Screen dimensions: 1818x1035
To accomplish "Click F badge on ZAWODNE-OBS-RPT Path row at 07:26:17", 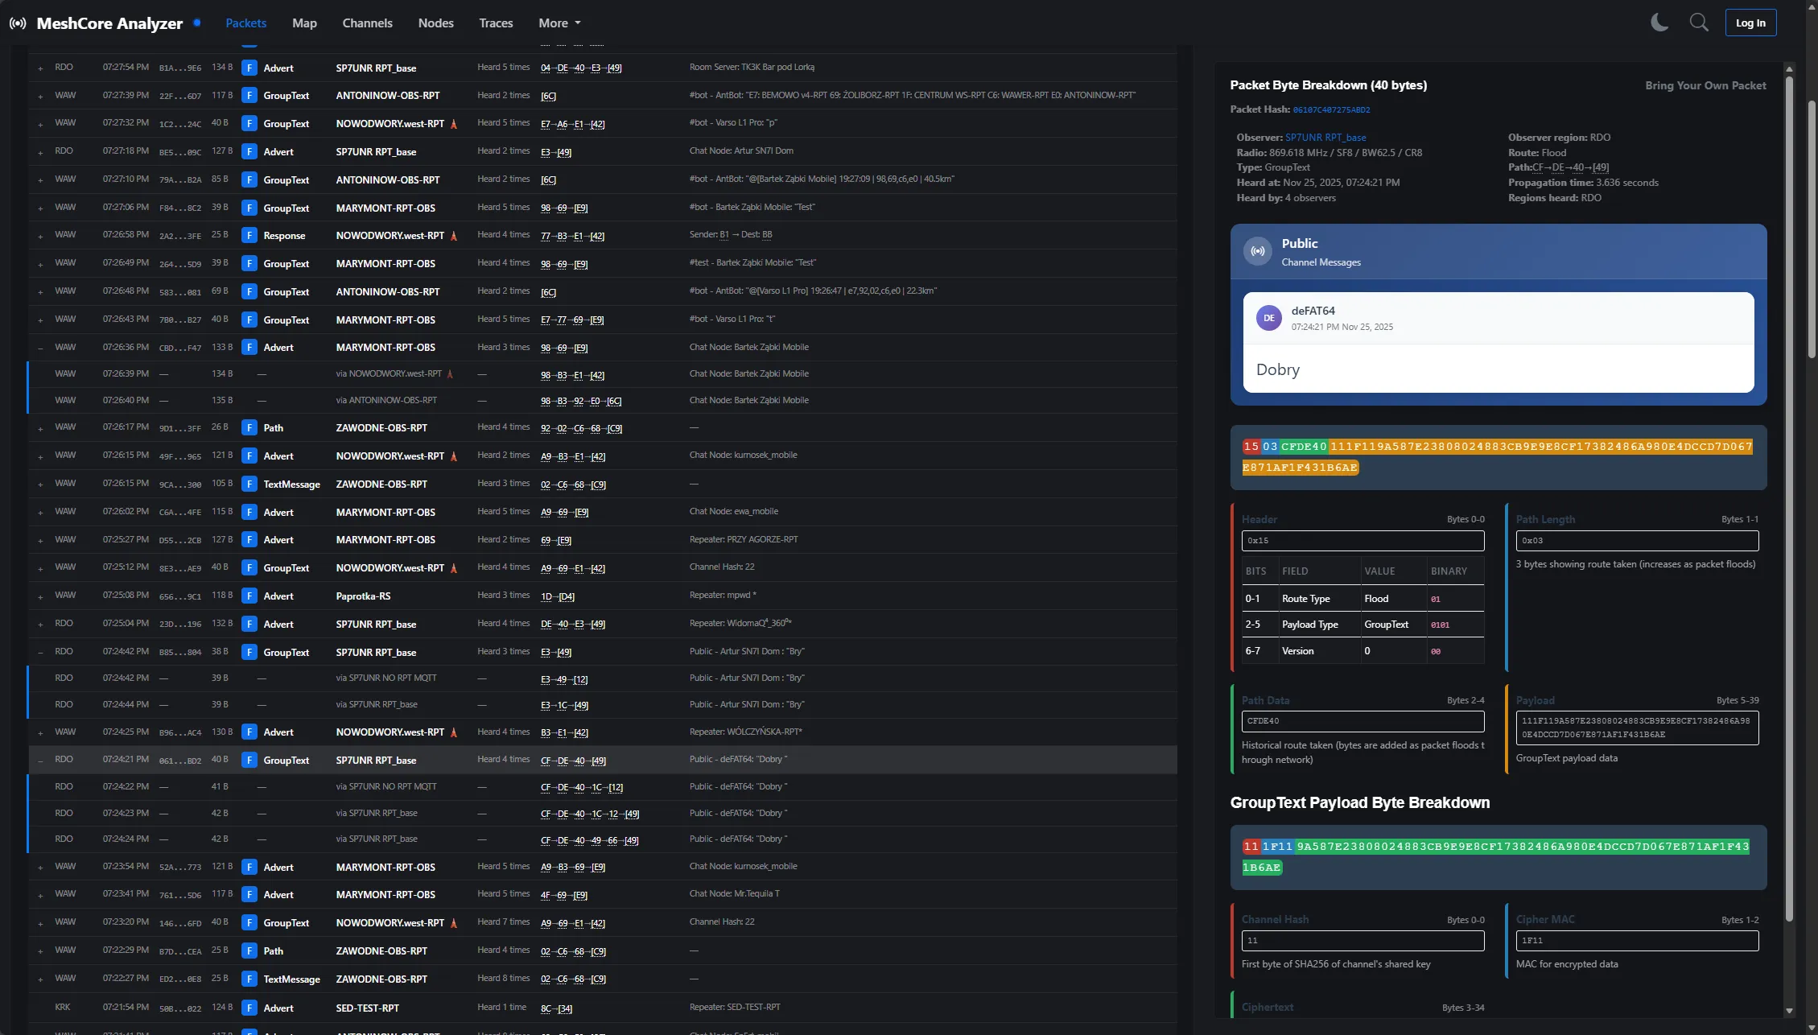I will [x=249, y=428].
